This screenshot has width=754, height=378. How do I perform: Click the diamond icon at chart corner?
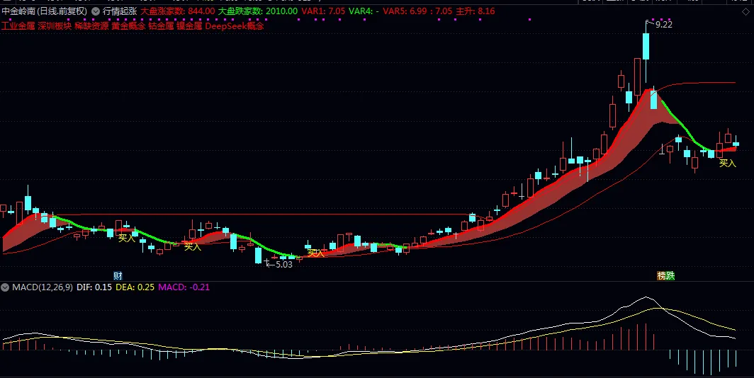coord(745,11)
